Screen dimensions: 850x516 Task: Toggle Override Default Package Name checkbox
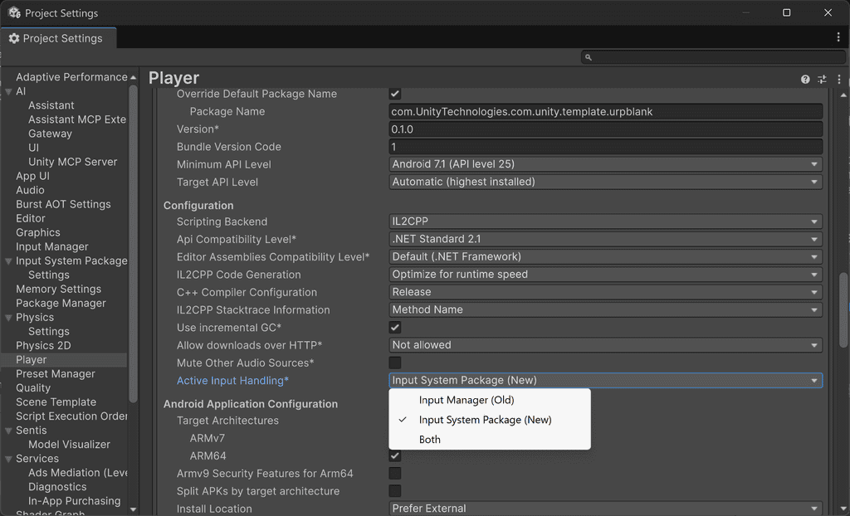394,94
